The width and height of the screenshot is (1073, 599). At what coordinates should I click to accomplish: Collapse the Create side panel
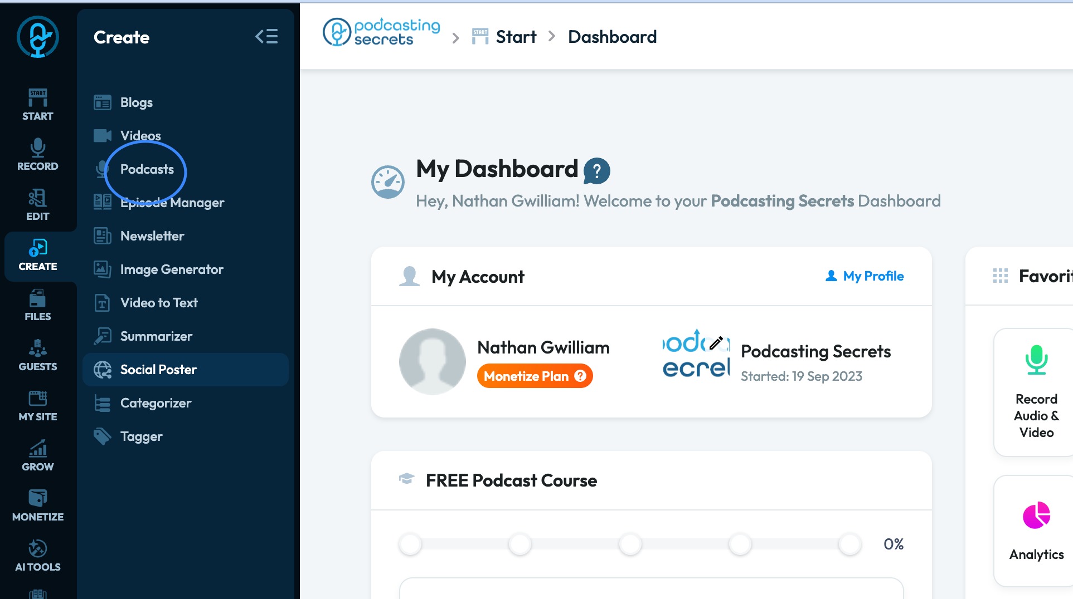(x=266, y=37)
